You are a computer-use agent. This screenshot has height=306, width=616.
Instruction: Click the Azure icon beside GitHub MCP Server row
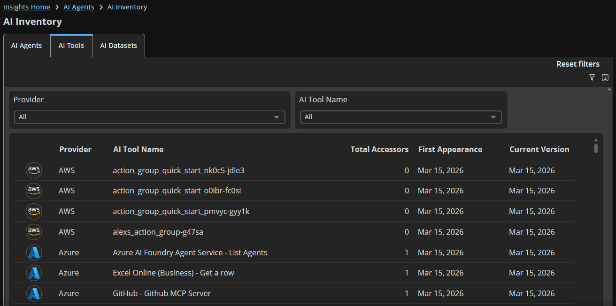[34, 293]
